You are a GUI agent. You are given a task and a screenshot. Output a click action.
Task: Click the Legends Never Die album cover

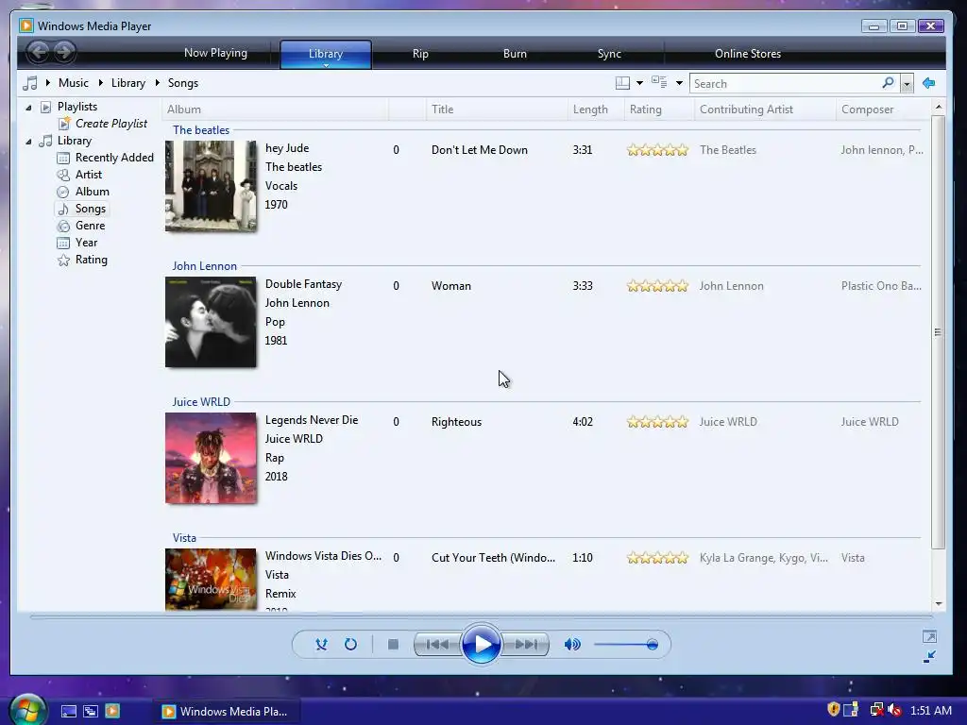211,458
